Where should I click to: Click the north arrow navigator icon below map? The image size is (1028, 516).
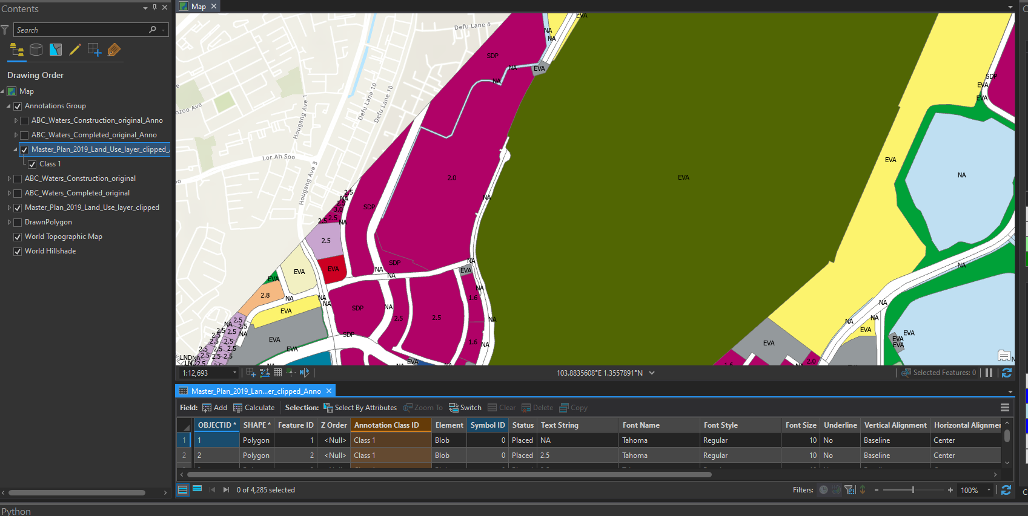tap(305, 373)
